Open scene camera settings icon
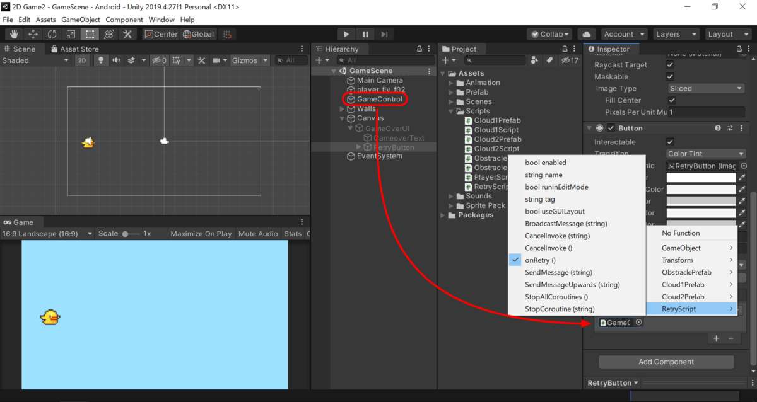 point(216,60)
